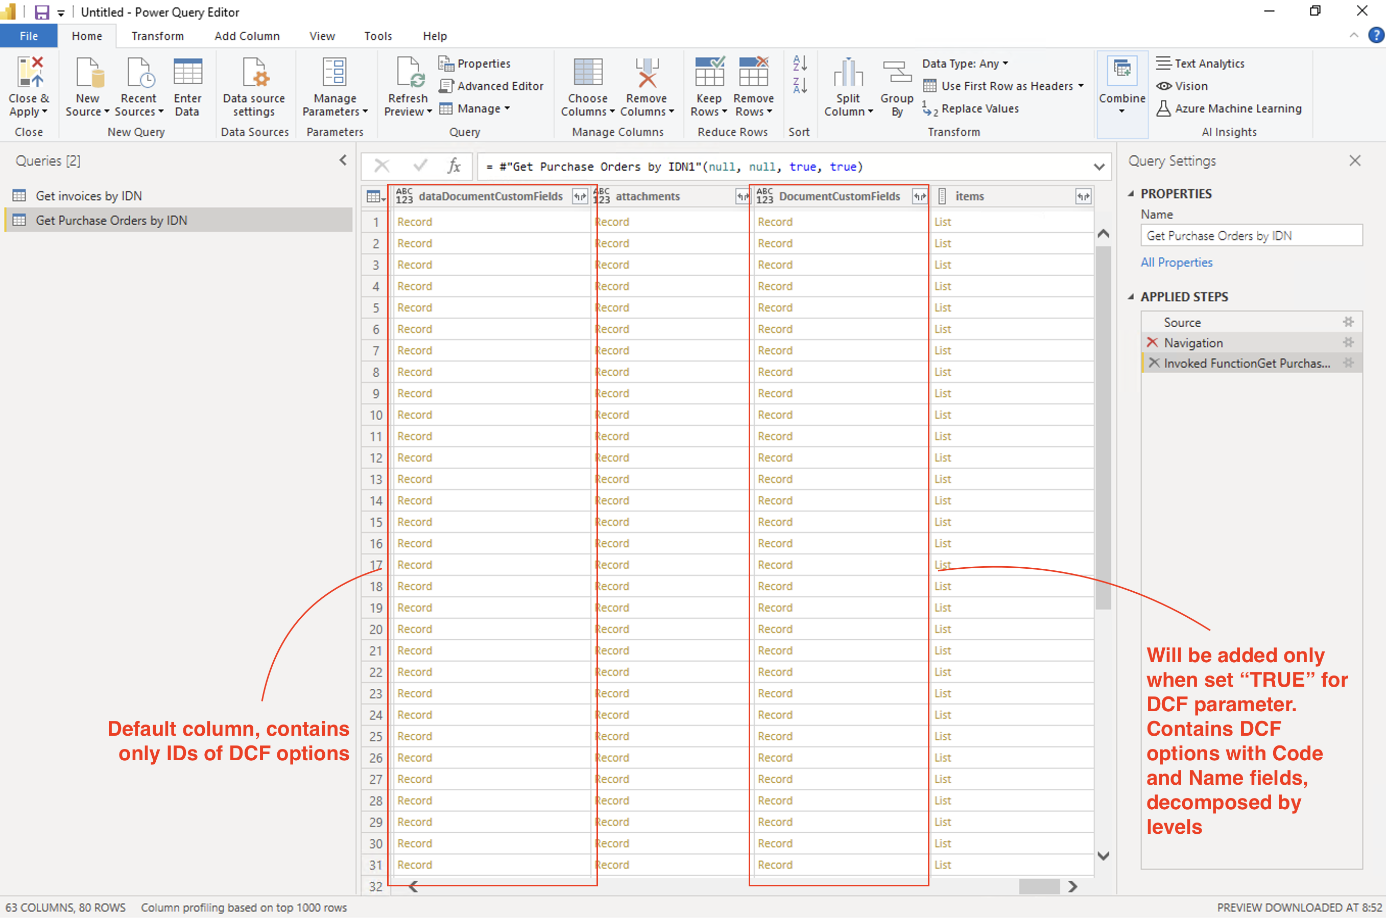Open Data source settings
Viewport: 1386px width, 918px height.
(253, 86)
